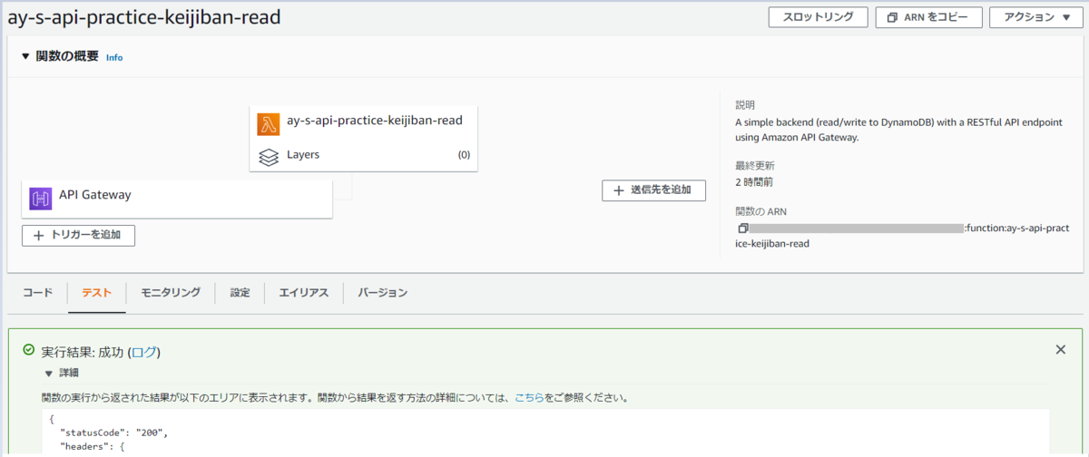
Task: Click the スロットリング button
Action: (x=819, y=17)
